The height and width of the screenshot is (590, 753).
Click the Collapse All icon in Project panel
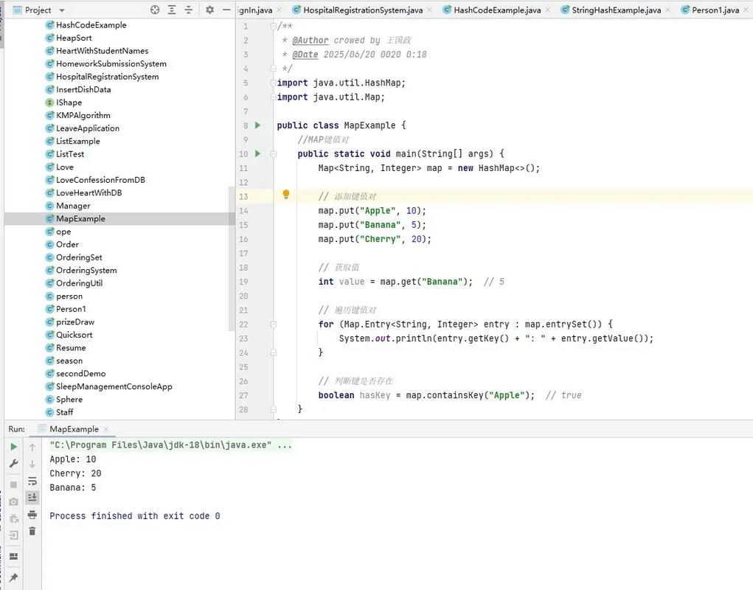(188, 10)
